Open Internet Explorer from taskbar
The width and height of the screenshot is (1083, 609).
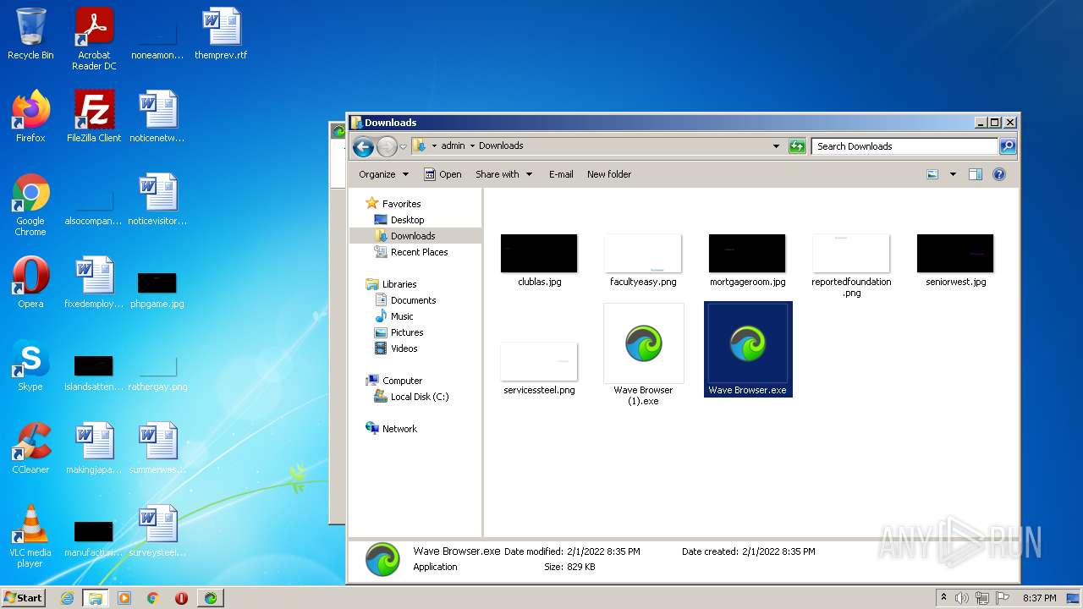click(x=68, y=598)
